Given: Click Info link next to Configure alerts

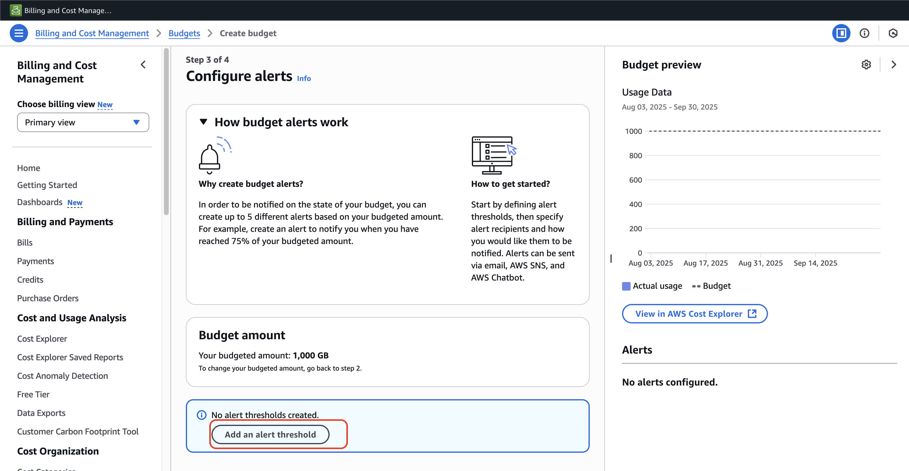Looking at the screenshot, I should pos(303,78).
